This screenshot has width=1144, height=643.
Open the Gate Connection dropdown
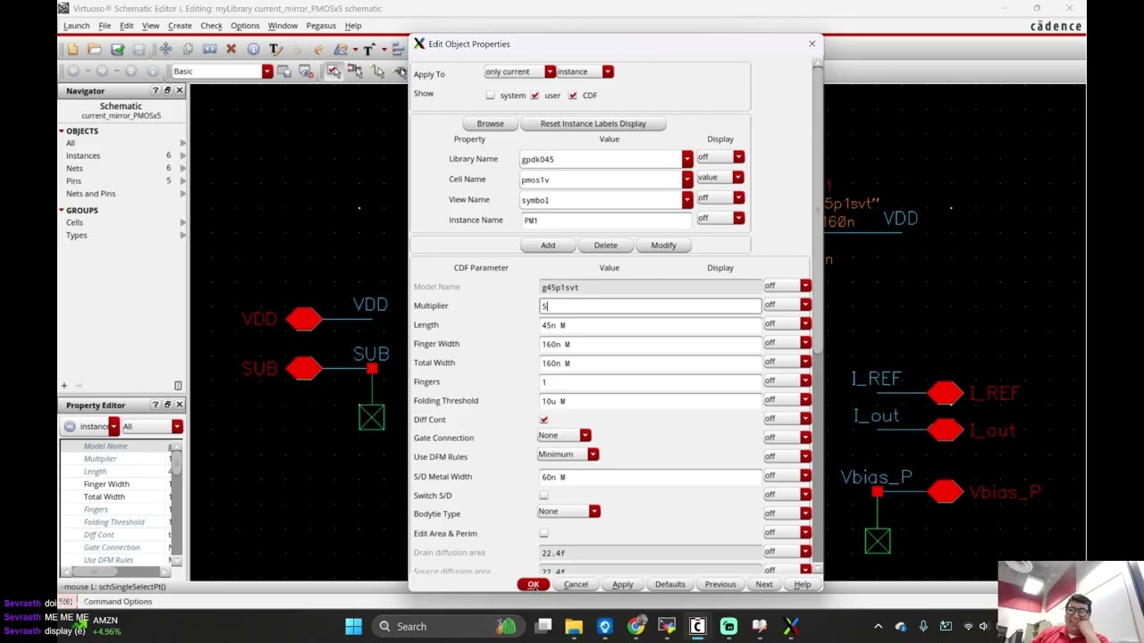564,435
